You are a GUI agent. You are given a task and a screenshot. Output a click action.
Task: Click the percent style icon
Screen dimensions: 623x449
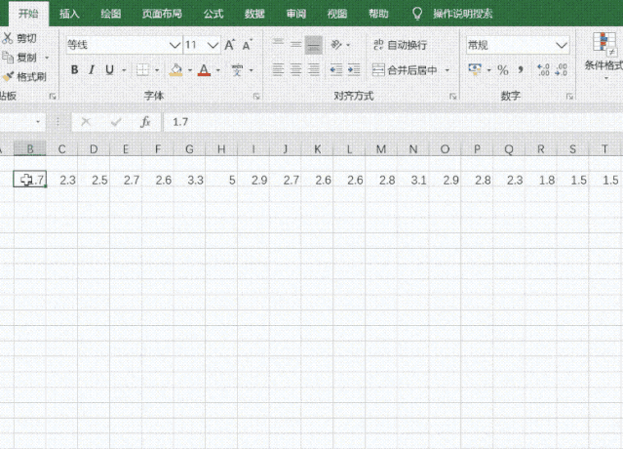(503, 70)
